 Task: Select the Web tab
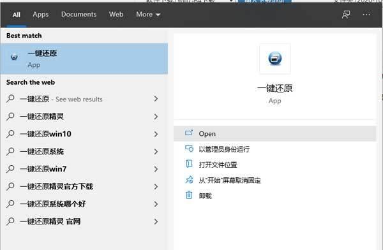point(116,14)
